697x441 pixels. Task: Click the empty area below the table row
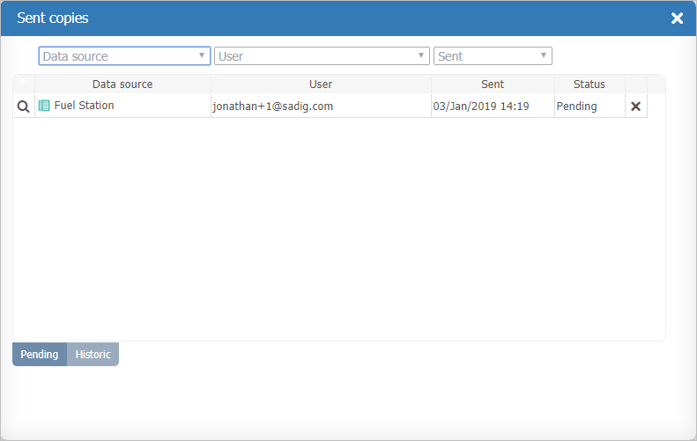pos(338,229)
